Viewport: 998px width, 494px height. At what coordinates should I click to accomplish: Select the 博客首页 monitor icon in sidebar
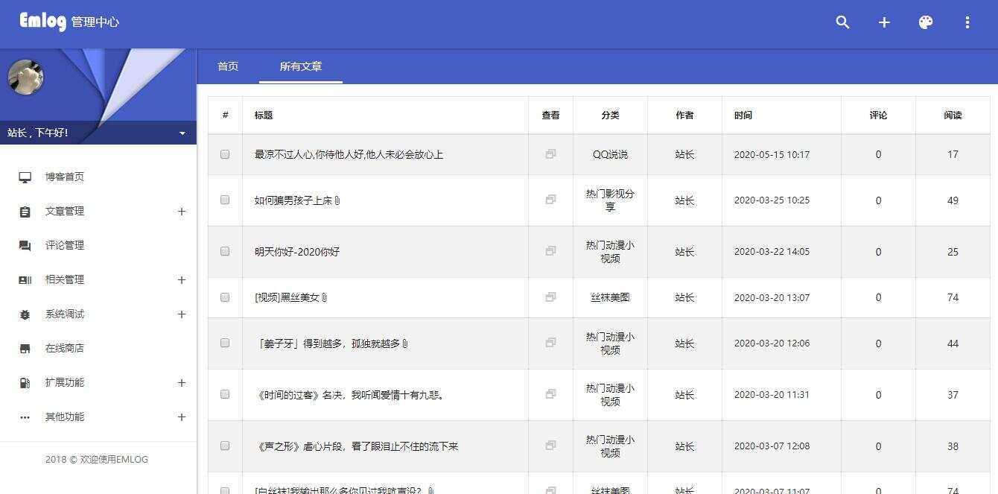tap(23, 177)
